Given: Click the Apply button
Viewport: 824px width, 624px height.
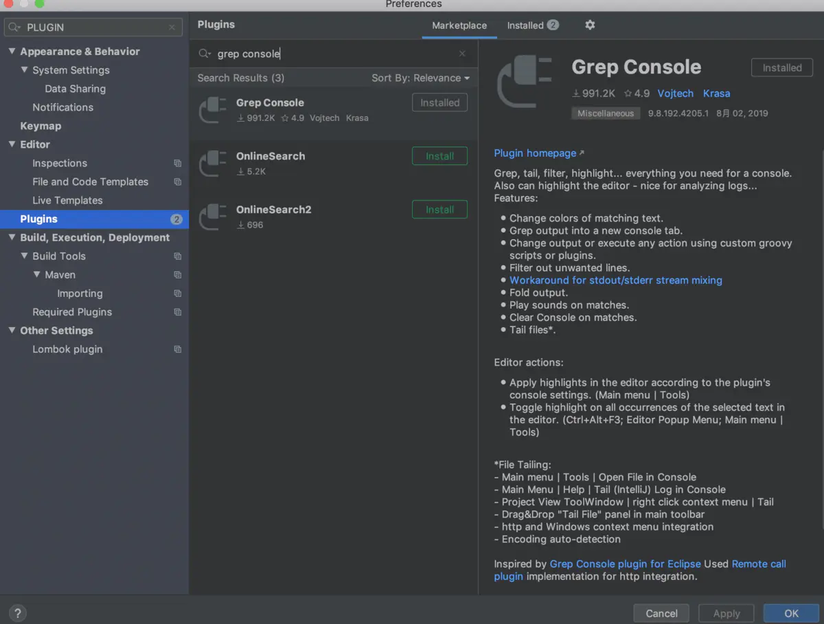Looking at the screenshot, I should (x=726, y=613).
